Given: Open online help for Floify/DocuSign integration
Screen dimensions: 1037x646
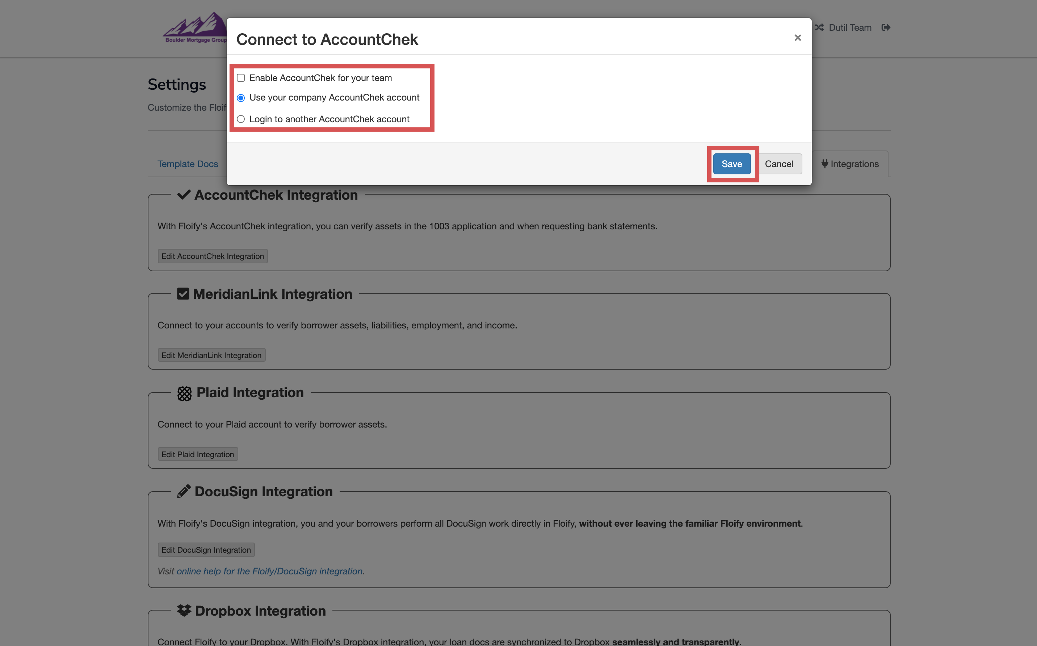Looking at the screenshot, I should coord(270,571).
